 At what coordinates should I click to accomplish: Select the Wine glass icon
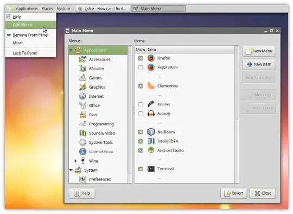tap(82, 160)
